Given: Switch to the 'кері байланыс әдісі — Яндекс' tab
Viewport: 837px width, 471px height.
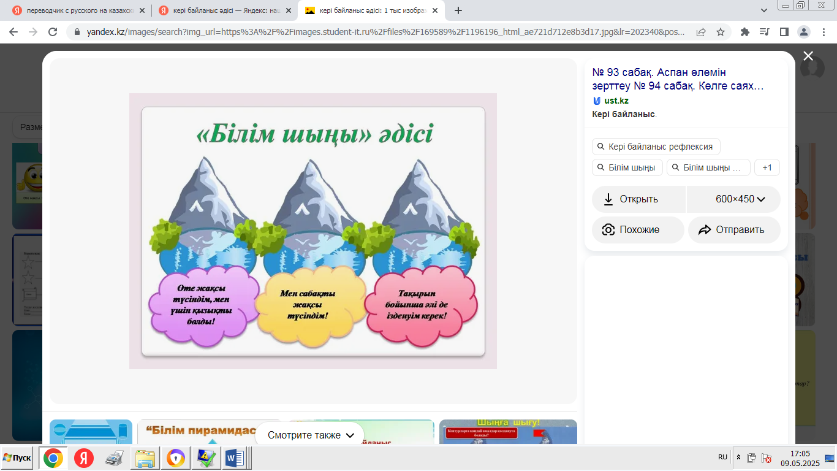Looking at the screenshot, I should (224, 10).
